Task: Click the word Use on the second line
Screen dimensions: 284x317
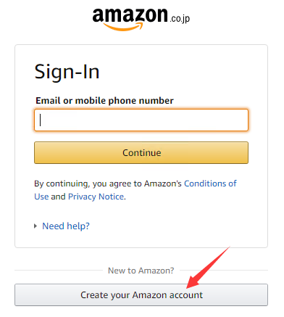Action: (41, 197)
